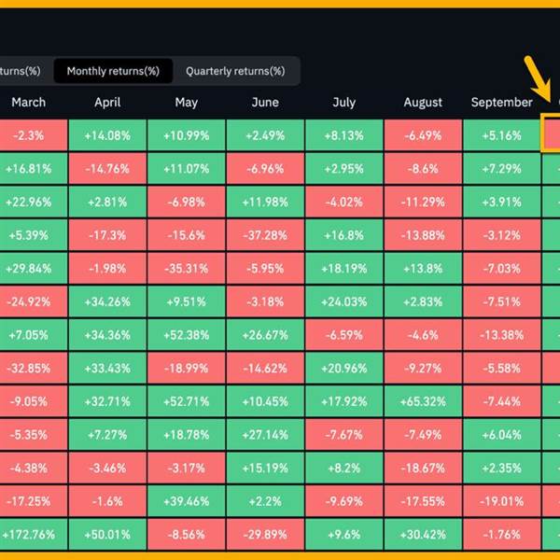
Task: Click the -37.28% cell
Action: point(265,234)
